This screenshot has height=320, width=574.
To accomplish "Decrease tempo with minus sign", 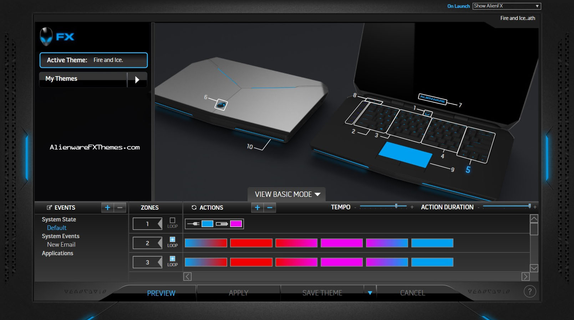I will coord(355,208).
